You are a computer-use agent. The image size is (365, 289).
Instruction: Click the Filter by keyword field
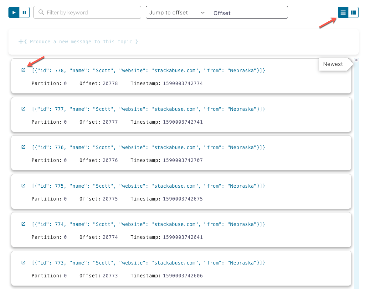coord(87,12)
